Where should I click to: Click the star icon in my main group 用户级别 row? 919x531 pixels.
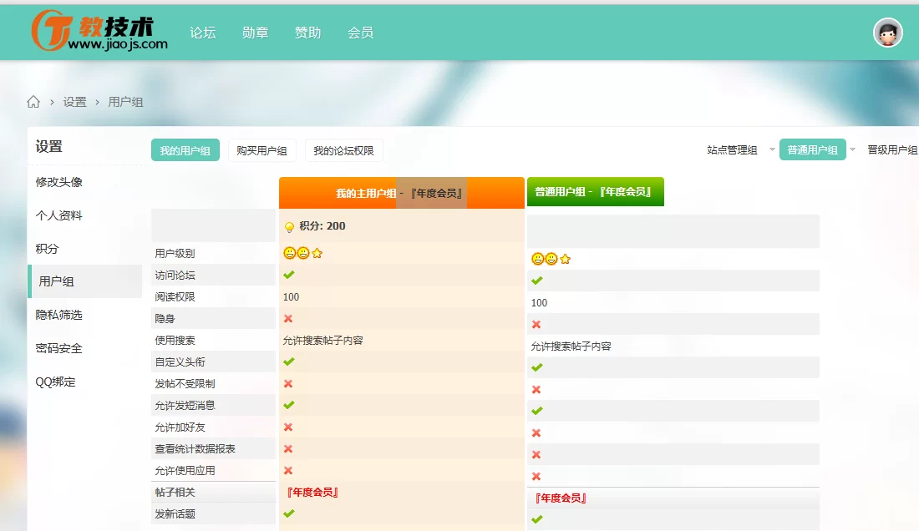click(x=317, y=253)
